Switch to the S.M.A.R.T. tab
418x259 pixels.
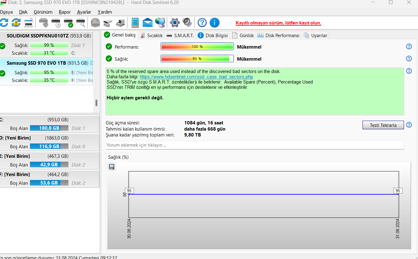tap(180, 36)
